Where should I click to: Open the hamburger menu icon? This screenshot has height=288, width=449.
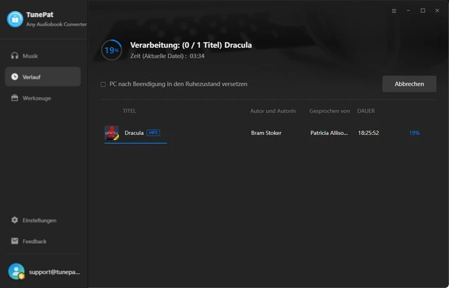click(x=394, y=11)
